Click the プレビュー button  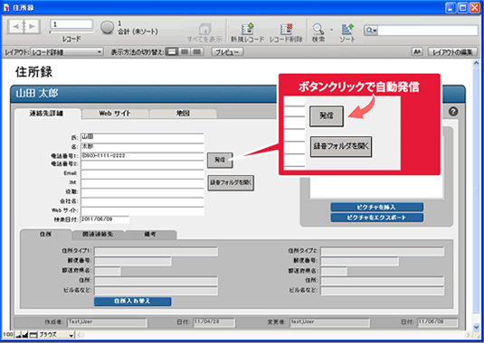[227, 52]
